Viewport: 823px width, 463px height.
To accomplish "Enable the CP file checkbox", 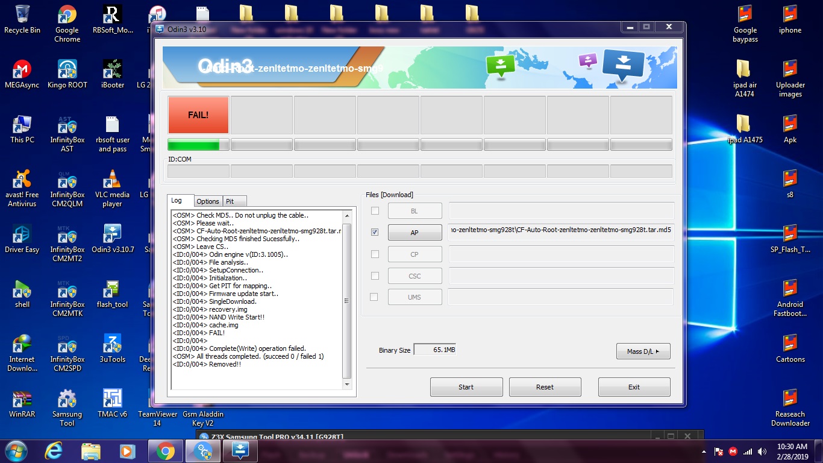I will pos(375,254).
